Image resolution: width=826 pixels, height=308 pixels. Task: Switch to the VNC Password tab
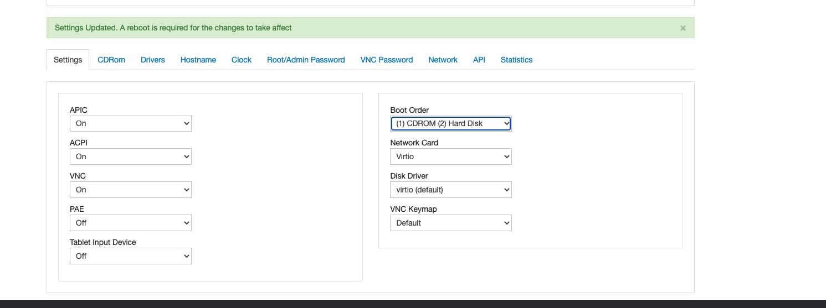point(387,60)
